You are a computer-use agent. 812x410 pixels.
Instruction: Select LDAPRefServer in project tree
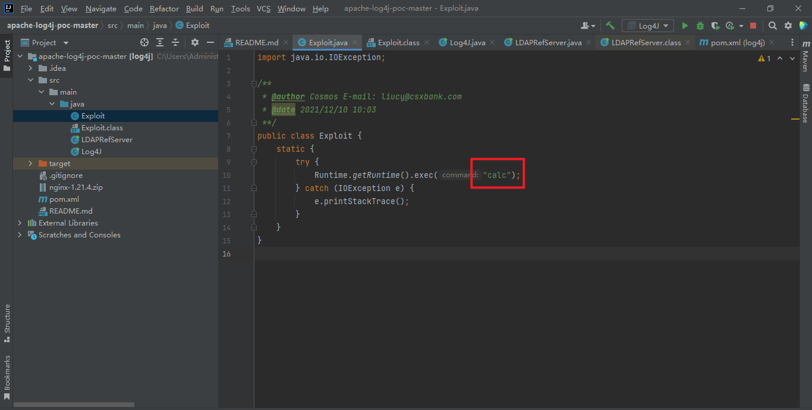coord(107,140)
